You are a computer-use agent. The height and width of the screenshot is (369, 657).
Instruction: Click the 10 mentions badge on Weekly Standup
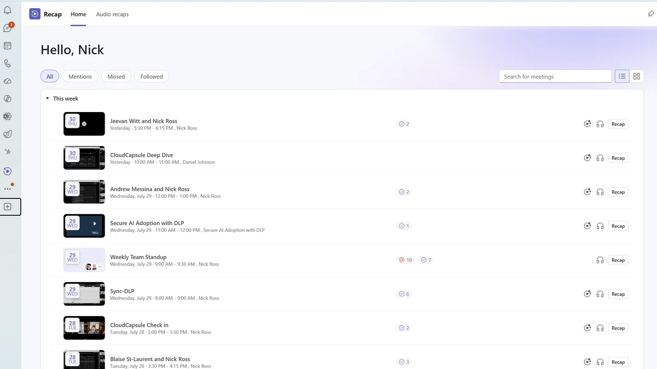pyautogui.click(x=405, y=260)
